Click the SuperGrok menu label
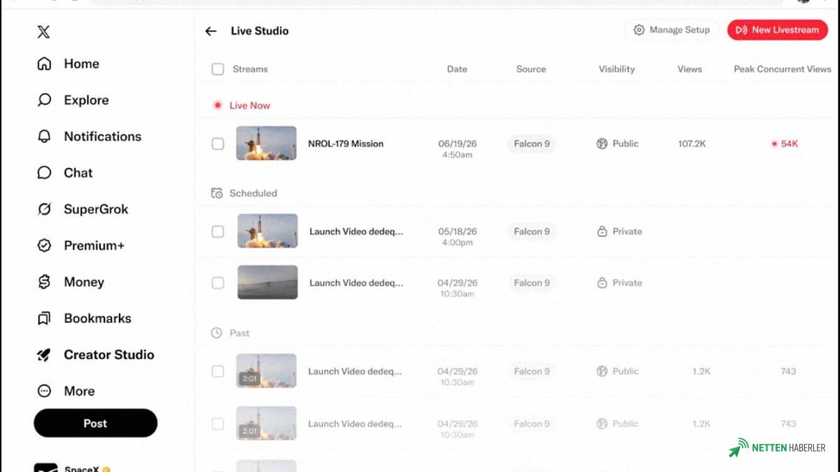This screenshot has height=472, width=840. (x=96, y=209)
